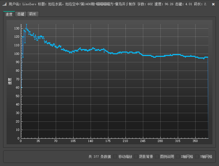Click the 105 tick label on x-axis
The width and height of the screenshot is (219, 166).
pyautogui.click(x=73, y=141)
